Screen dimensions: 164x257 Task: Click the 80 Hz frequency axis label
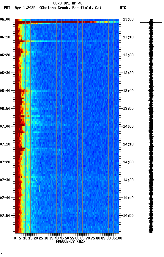(x=98, y=238)
